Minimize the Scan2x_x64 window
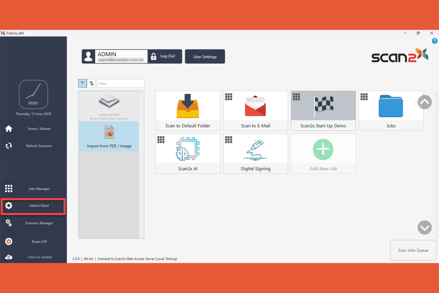 [405, 33]
